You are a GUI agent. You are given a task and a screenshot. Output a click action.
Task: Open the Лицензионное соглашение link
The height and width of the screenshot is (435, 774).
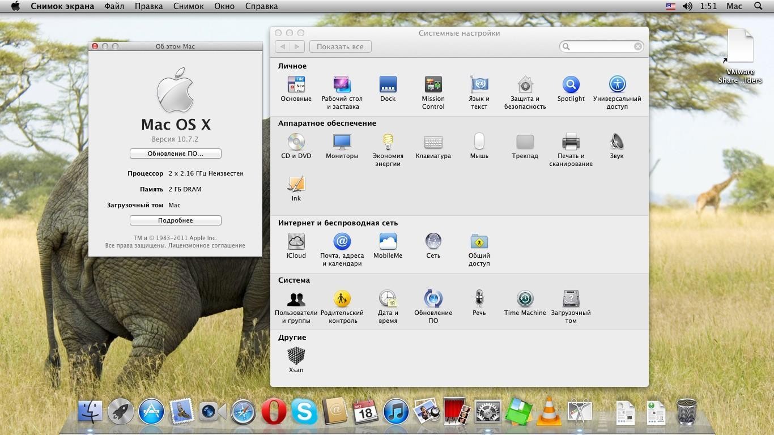(x=206, y=246)
